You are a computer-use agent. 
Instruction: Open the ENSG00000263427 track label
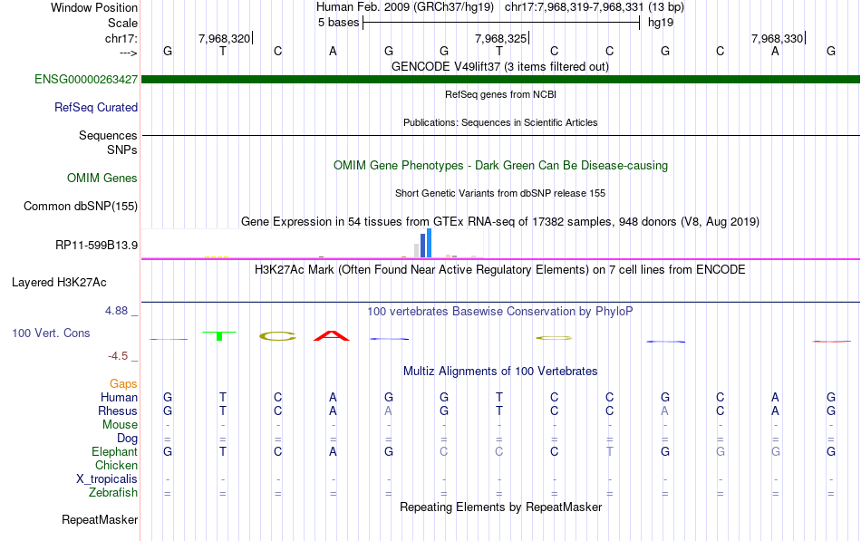[86, 80]
